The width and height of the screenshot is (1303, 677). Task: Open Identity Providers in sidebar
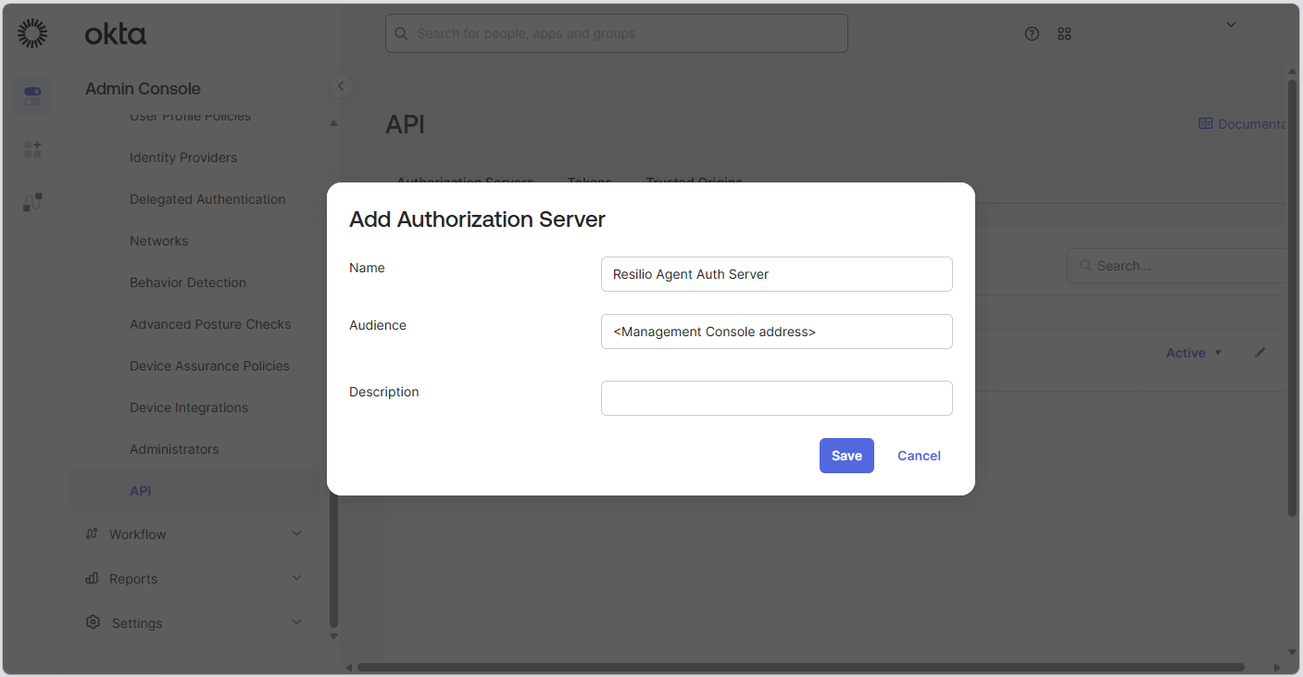pos(183,157)
